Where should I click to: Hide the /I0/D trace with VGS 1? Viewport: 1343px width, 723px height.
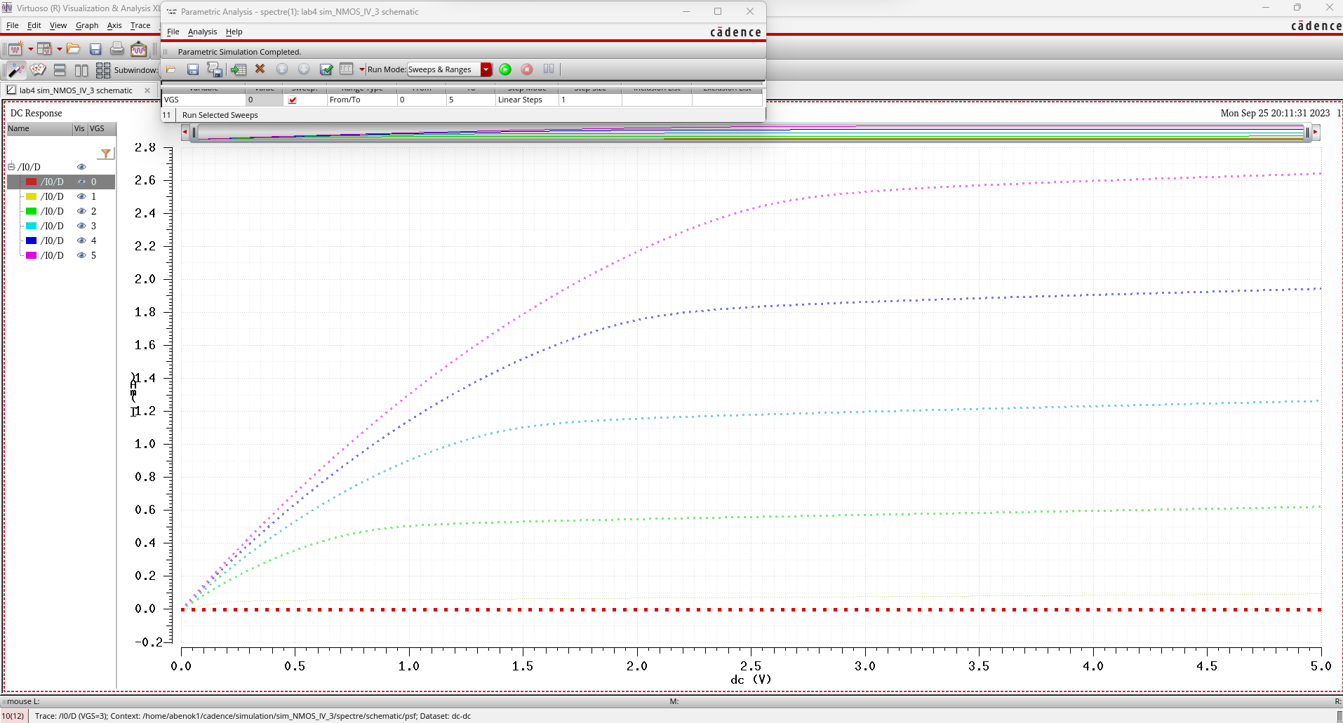[81, 196]
